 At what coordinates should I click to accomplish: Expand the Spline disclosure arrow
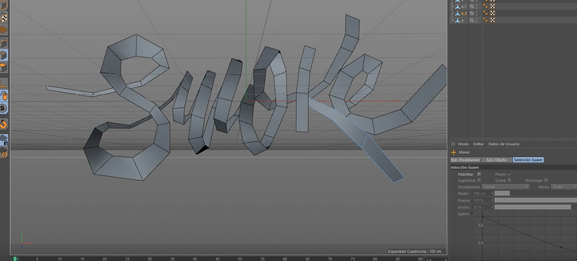pos(472,213)
